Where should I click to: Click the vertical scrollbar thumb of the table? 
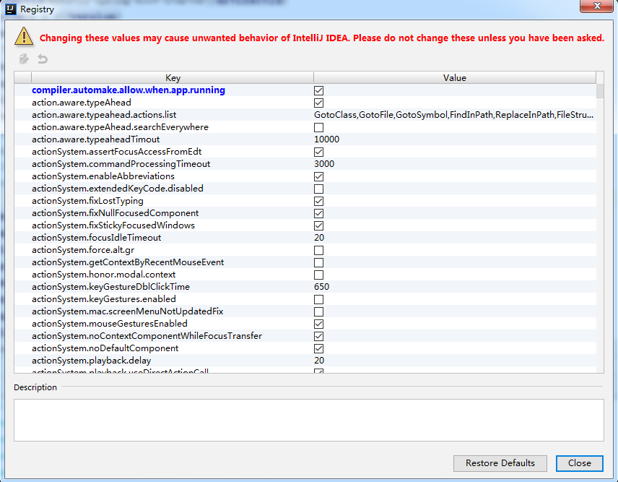coord(600,91)
